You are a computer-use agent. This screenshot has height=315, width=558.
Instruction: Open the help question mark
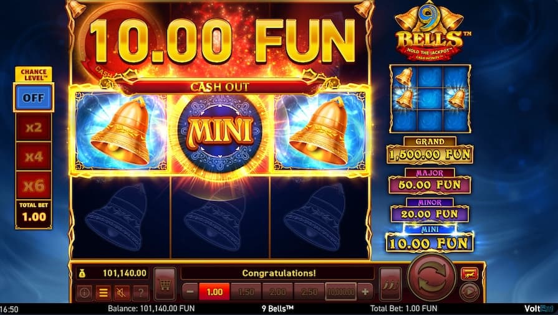click(140, 292)
